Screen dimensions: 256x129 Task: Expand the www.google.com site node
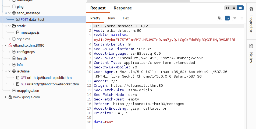tap(6, 97)
